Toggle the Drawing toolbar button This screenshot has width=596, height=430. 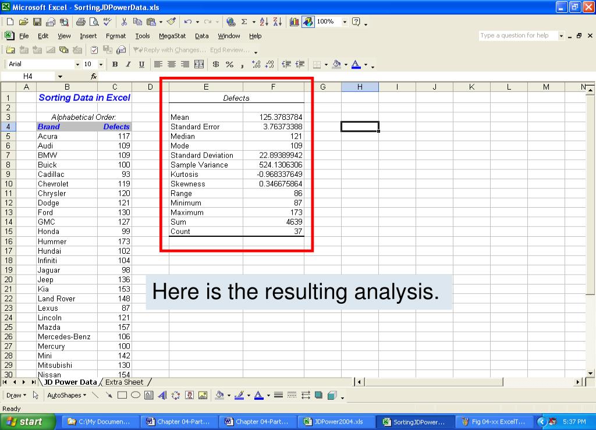click(308, 22)
